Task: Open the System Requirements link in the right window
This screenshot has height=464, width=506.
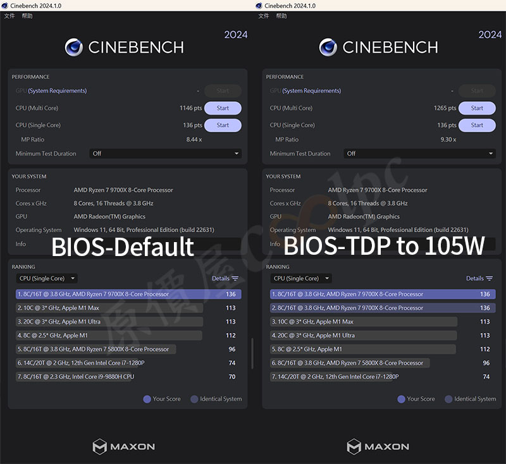Action: [x=312, y=91]
